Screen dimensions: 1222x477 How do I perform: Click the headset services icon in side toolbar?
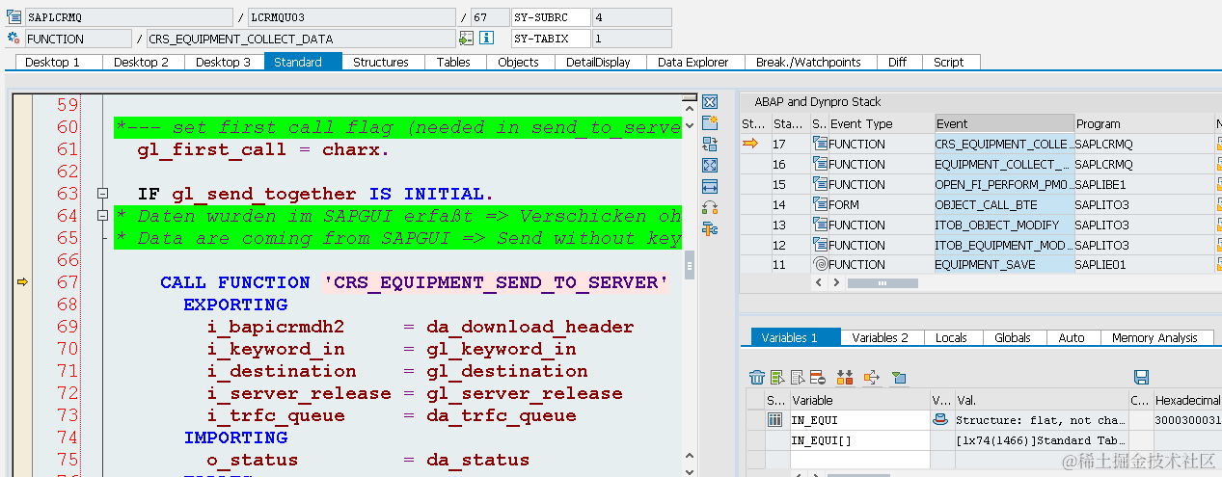point(710,207)
